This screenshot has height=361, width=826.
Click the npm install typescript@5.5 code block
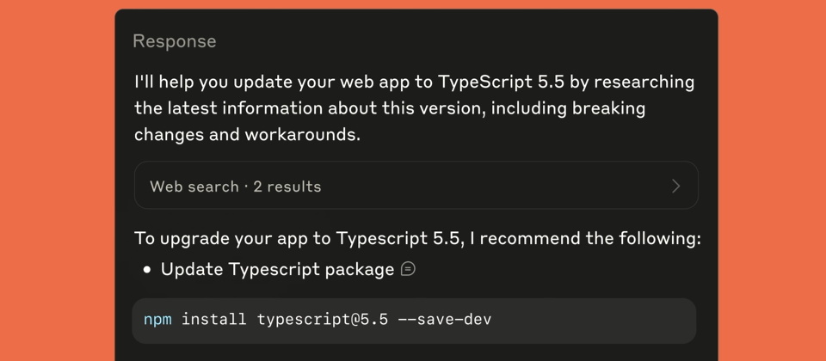coord(414,321)
